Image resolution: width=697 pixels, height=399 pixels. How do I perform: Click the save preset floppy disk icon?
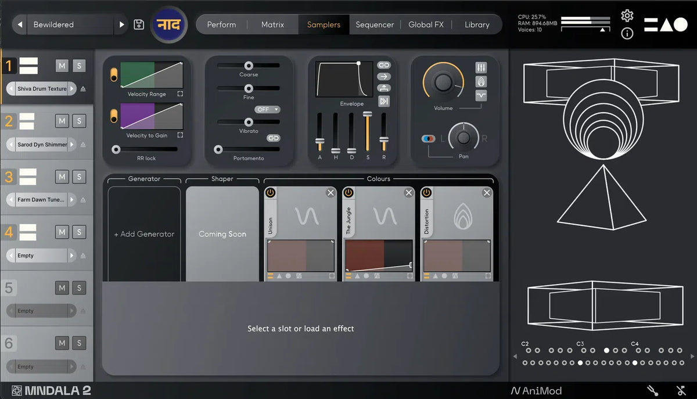139,24
